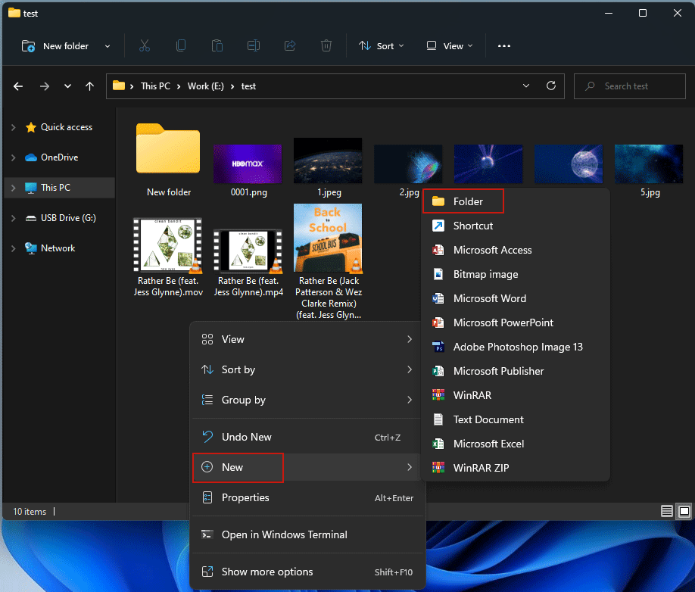Viewport: 695px width, 592px height.
Task: Open the View context submenu
Action: pos(307,339)
